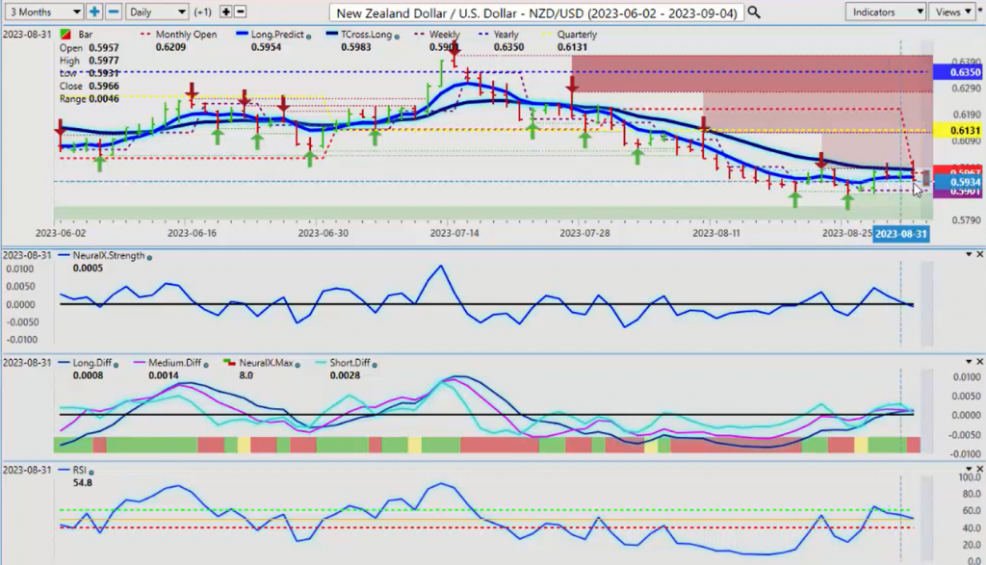Open the Views dropdown
The width and height of the screenshot is (986, 565).
click(x=952, y=12)
